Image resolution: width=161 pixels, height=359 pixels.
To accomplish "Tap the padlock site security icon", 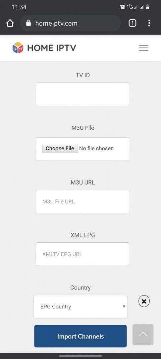I will (x=28, y=23).
